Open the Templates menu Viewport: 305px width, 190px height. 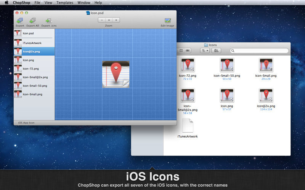point(65,3)
